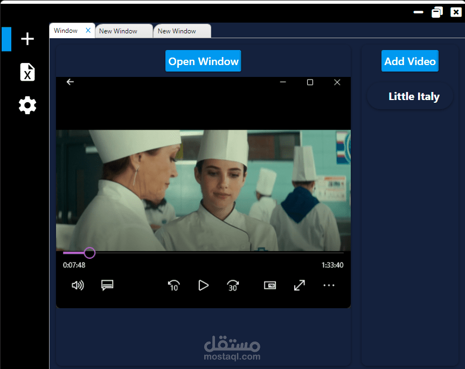
Task: Enable mini view picture-in-picture
Action: point(270,285)
